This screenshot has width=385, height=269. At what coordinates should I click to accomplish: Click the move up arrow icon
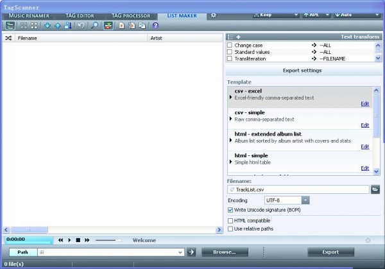[57, 26]
